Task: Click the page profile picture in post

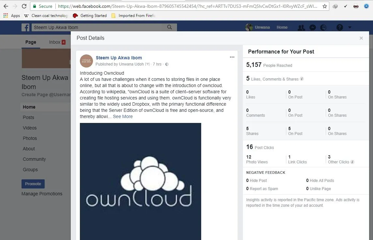Action: pyautogui.click(x=86, y=61)
